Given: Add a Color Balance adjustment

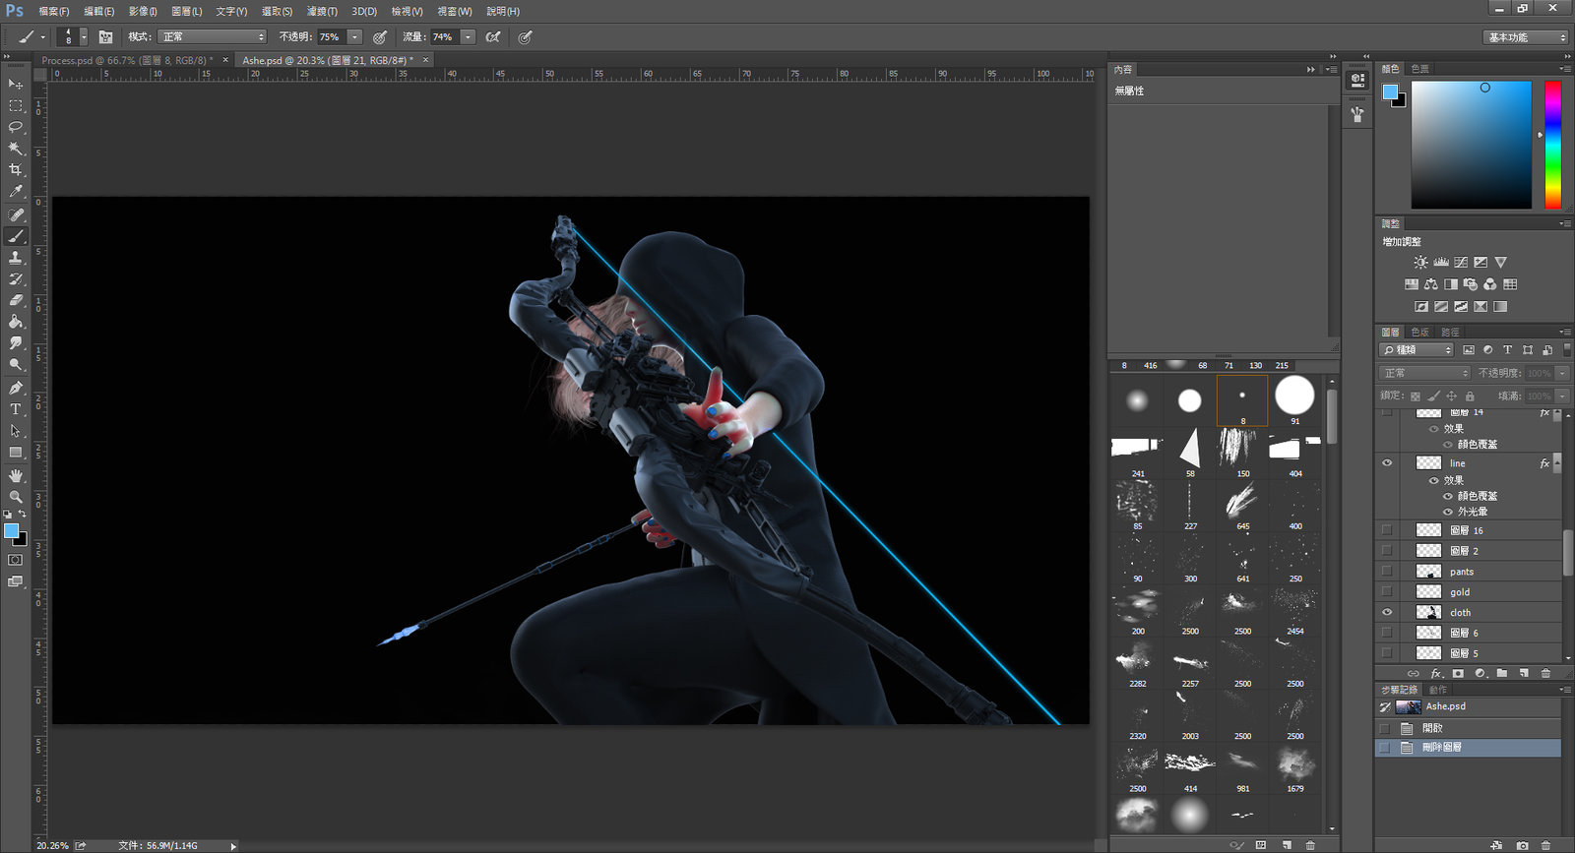Looking at the screenshot, I should click(1430, 284).
